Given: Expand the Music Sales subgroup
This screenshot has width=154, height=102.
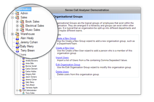Looking at the screenshot, I should coord(17,30).
